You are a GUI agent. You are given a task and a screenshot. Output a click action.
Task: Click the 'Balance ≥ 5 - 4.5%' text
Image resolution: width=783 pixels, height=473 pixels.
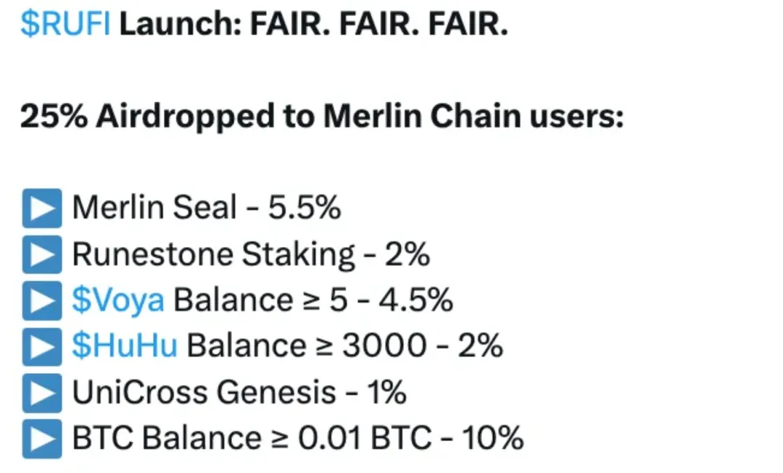pos(313,301)
